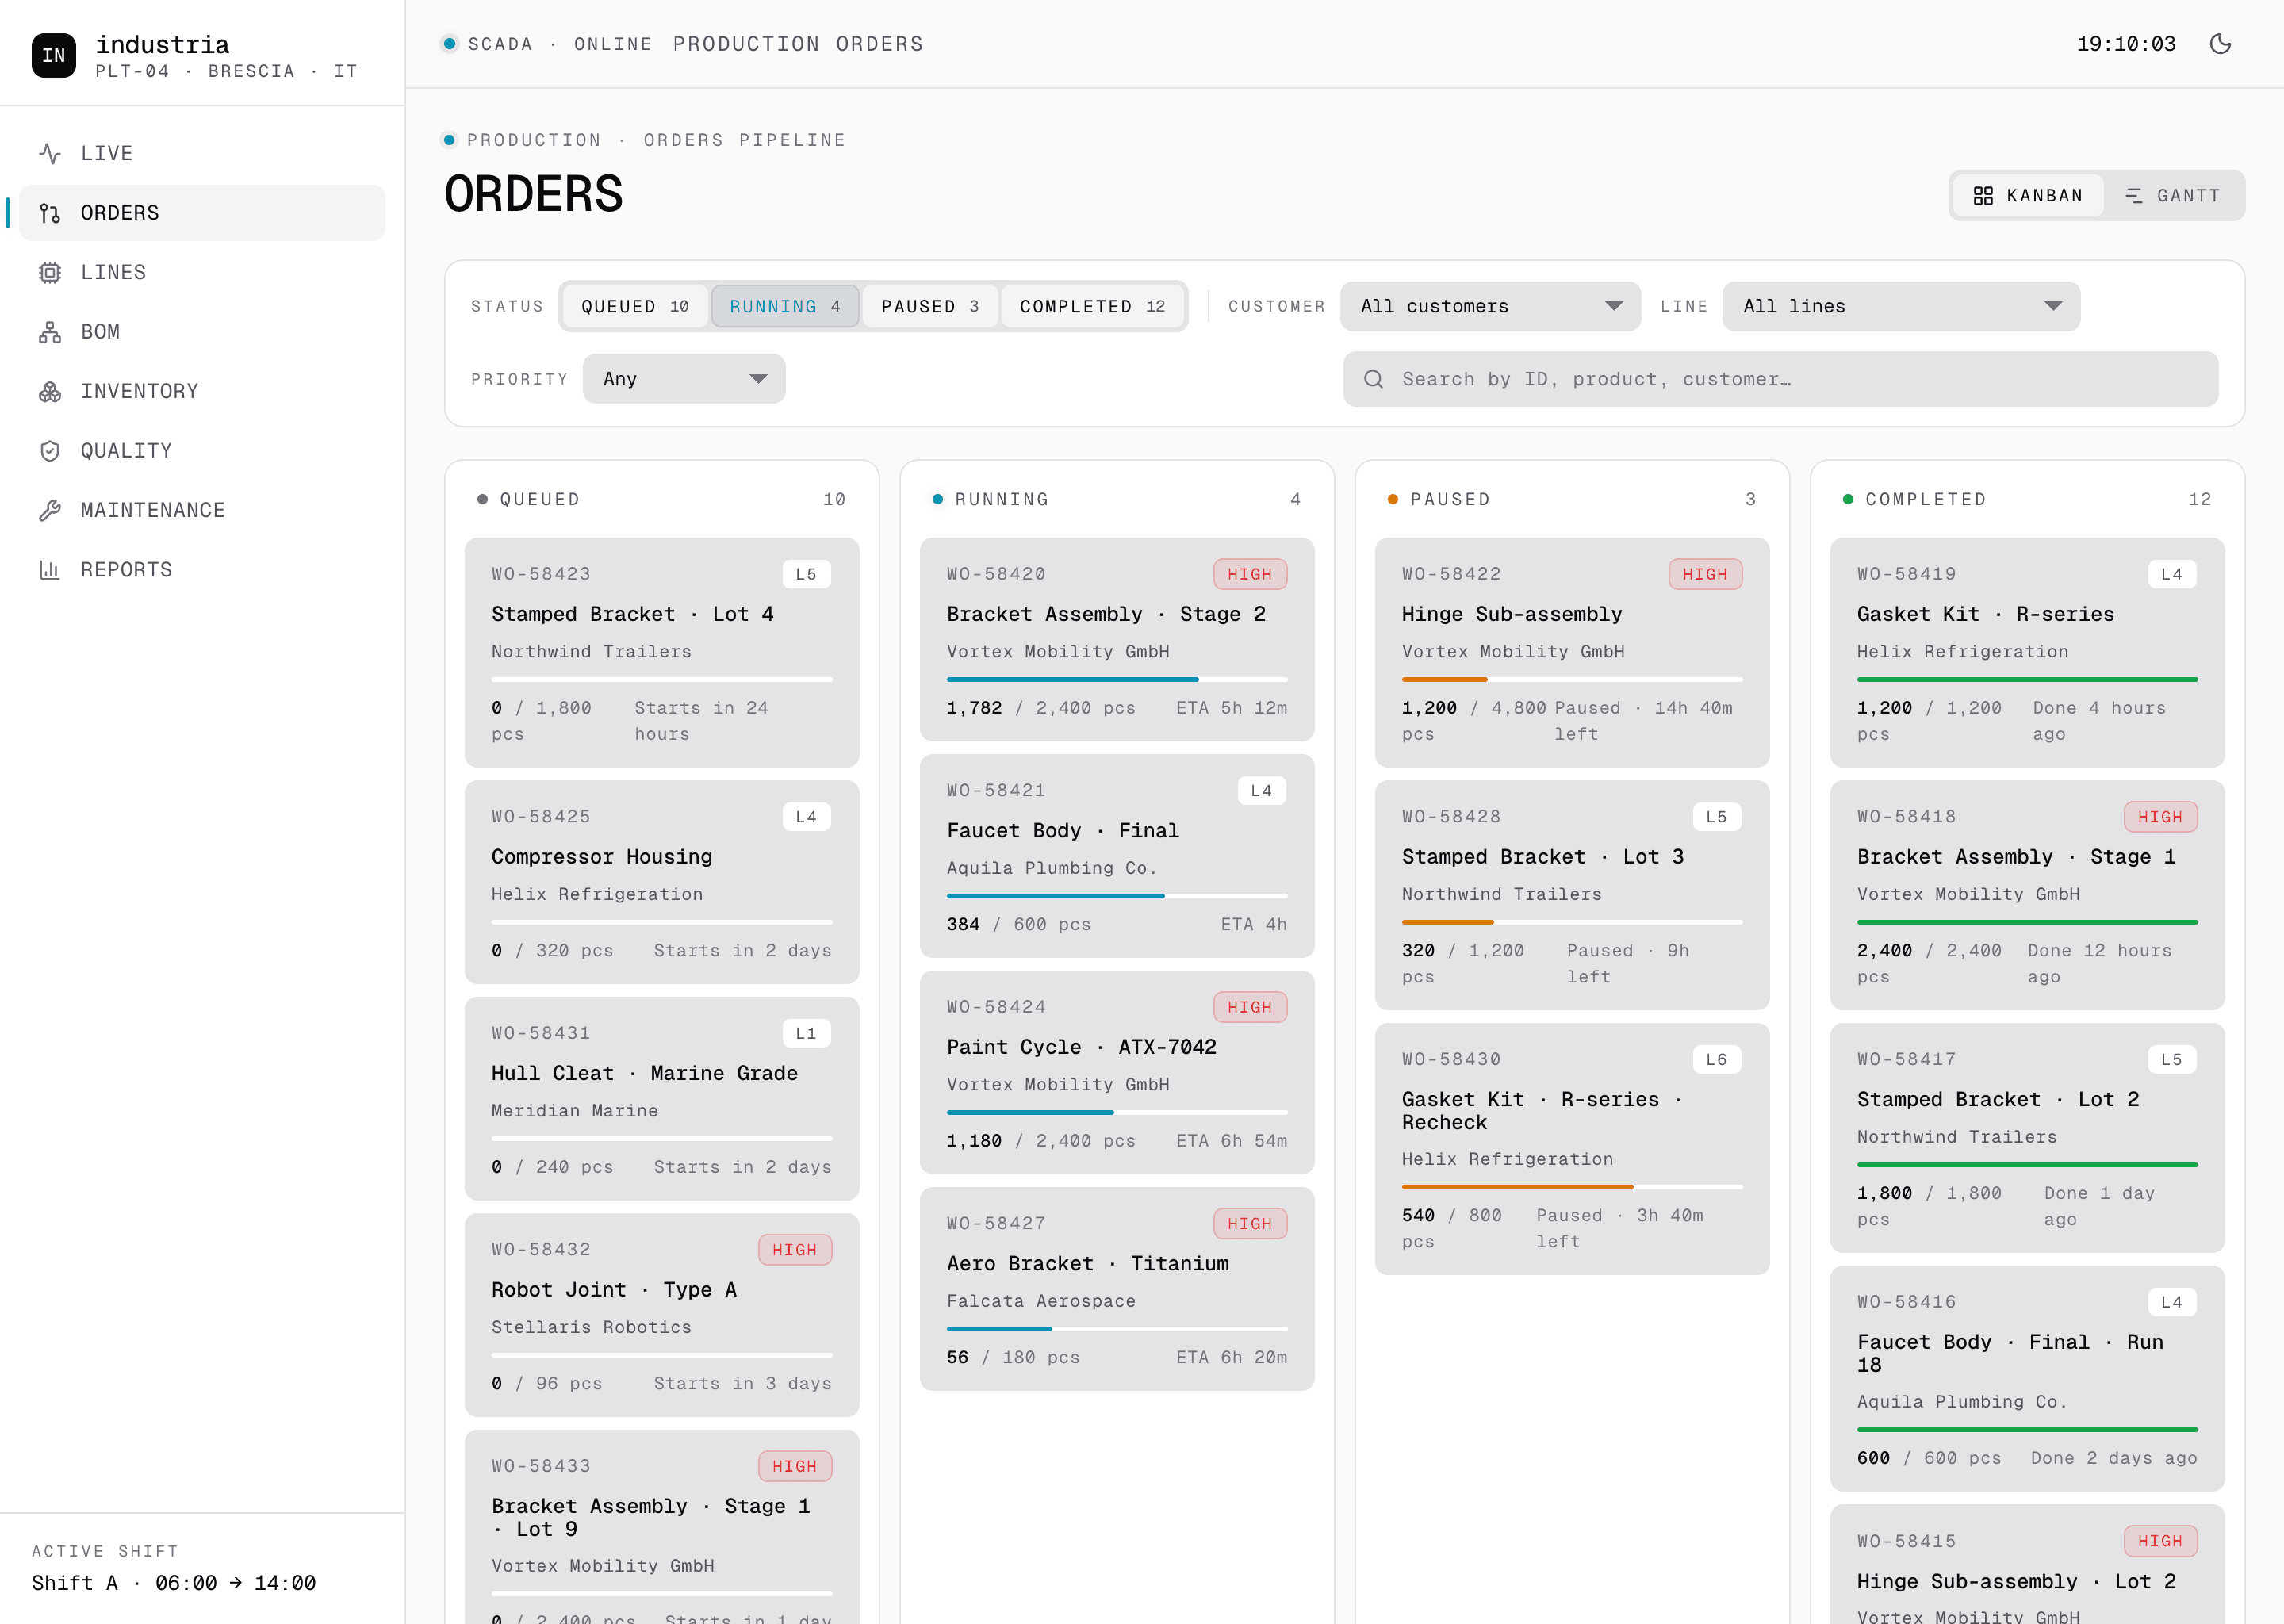Click the L5 line badge on WO-58423
The height and width of the screenshot is (1624, 2284).
coord(806,574)
